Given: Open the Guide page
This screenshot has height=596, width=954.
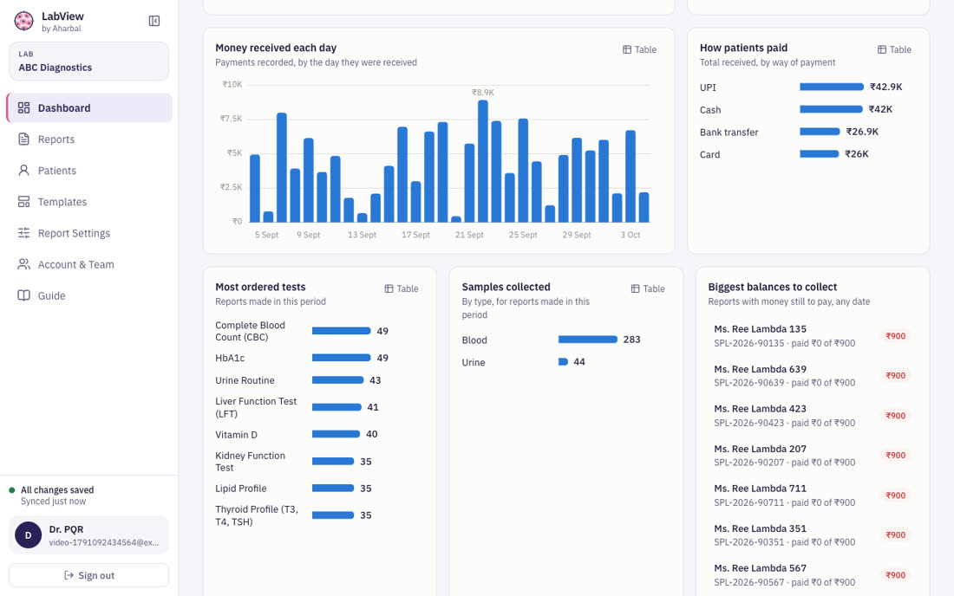Looking at the screenshot, I should (89, 296).
